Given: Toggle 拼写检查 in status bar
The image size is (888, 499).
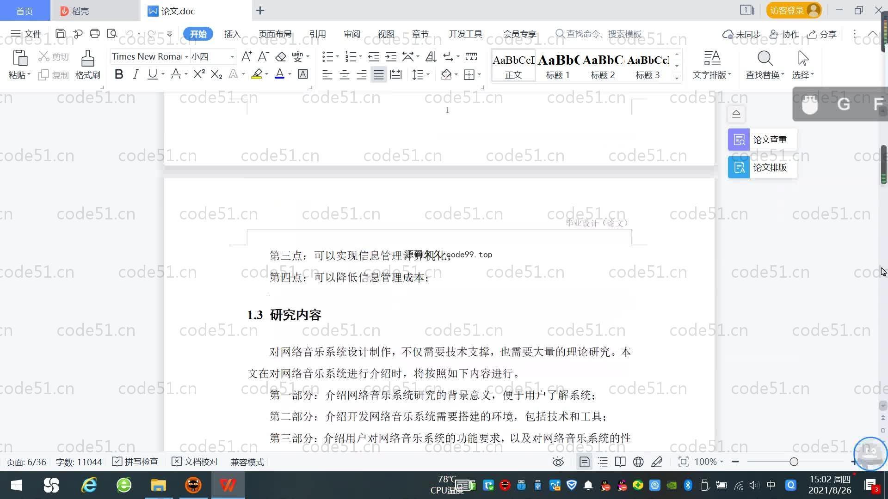Looking at the screenshot, I should click(x=135, y=462).
